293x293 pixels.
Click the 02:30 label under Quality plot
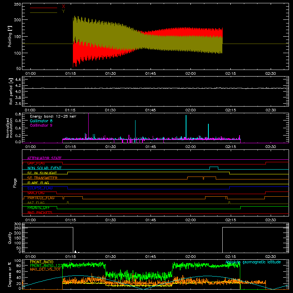(x=271, y=257)
